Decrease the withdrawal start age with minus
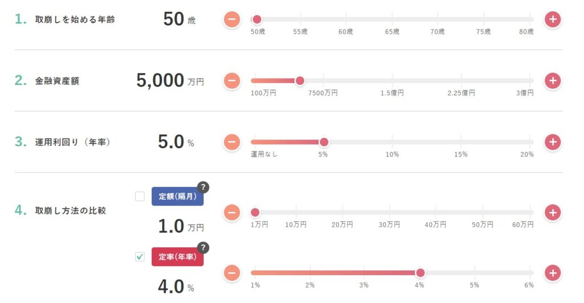The height and width of the screenshot is (303, 584). click(x=232, y=19)
